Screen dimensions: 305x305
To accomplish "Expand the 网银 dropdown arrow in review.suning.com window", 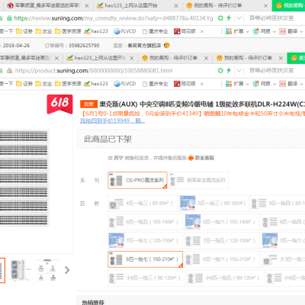I will [274, 32].
